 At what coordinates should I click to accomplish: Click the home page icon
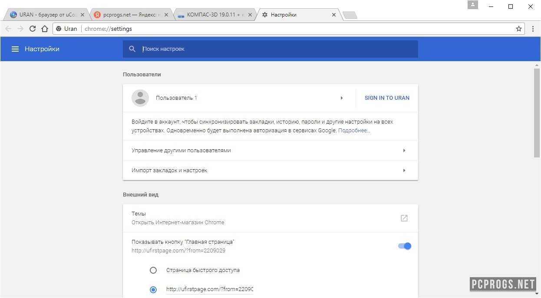(44, 29)
